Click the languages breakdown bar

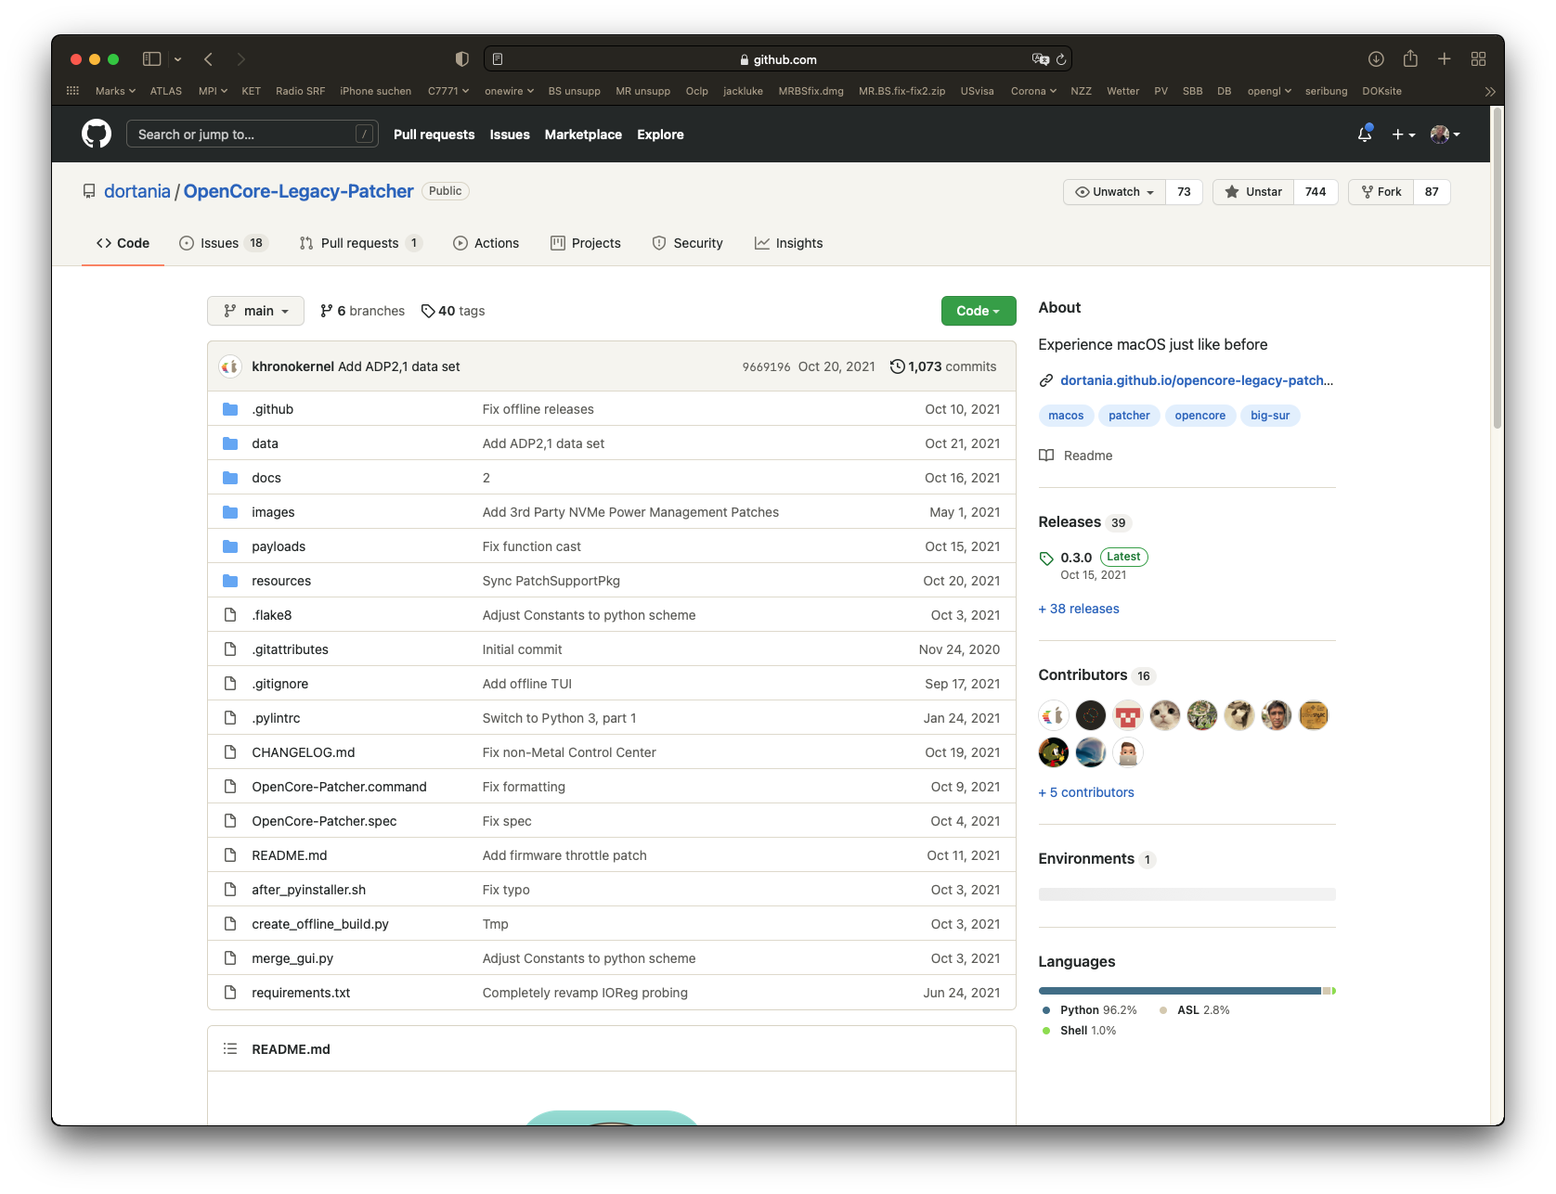pos(1186,991)
